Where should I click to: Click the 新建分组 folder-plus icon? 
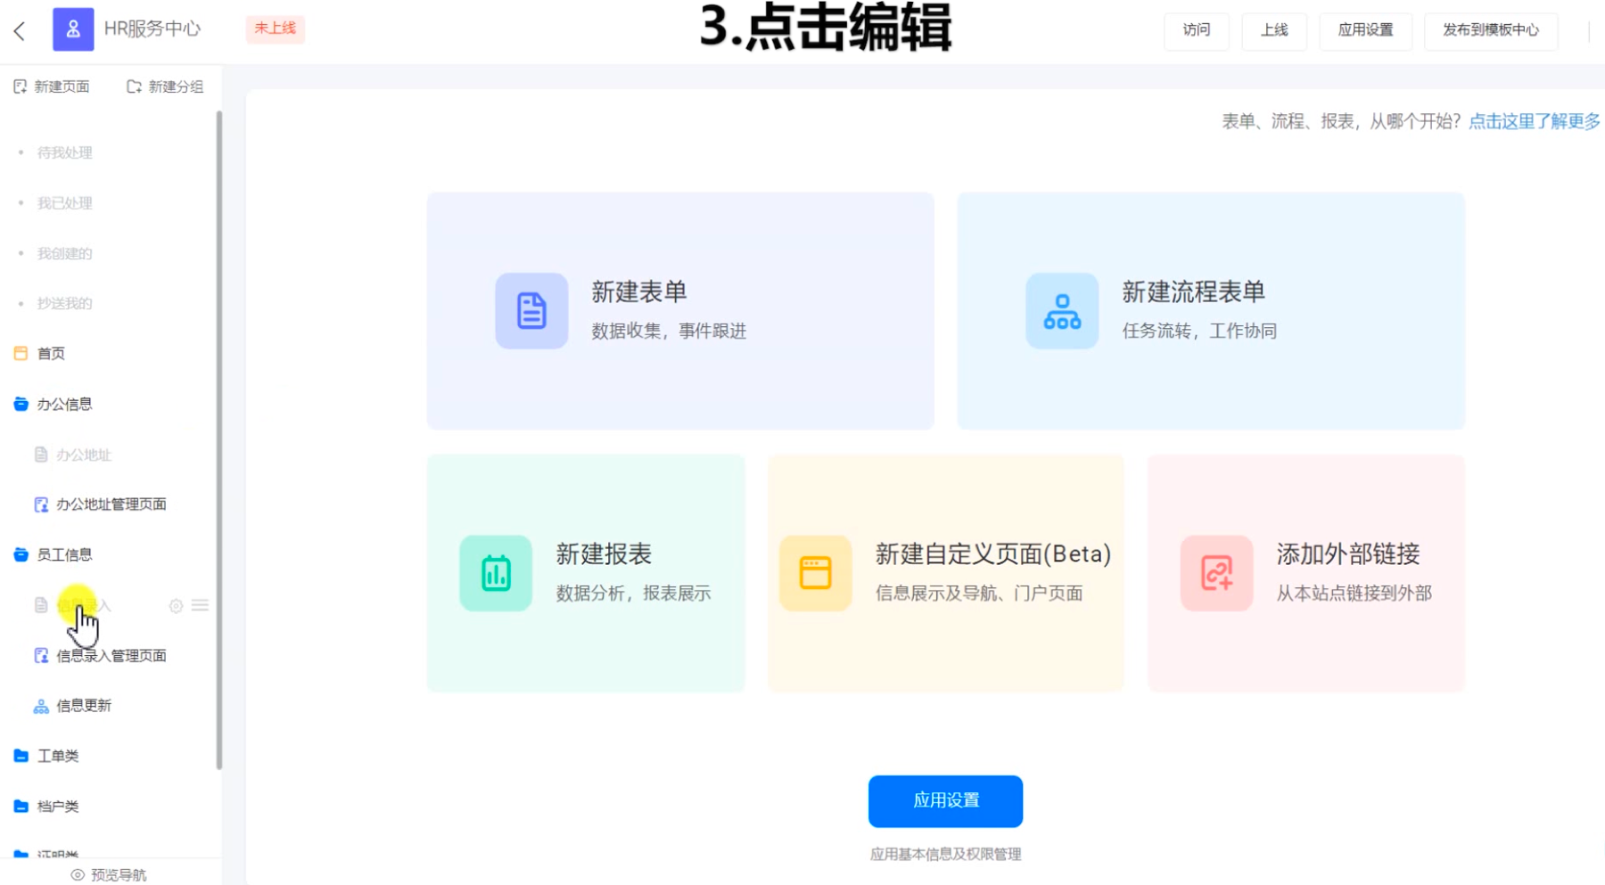pos(134,86)
